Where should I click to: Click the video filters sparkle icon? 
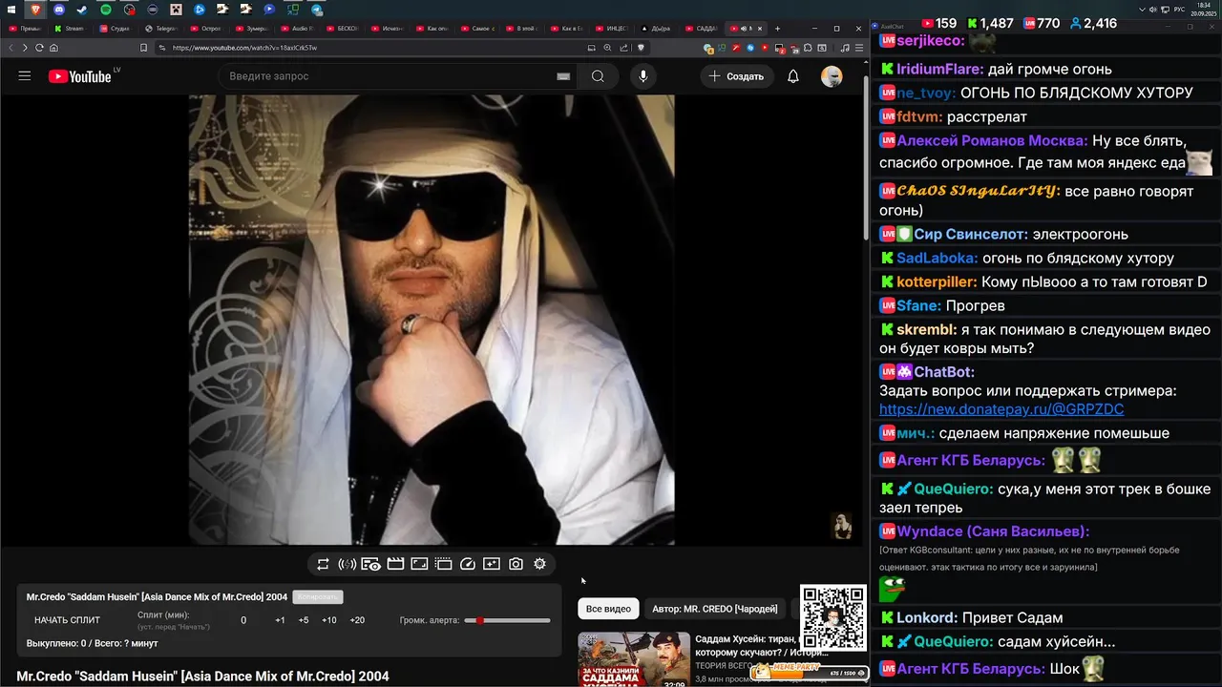(x=492, y=564)
